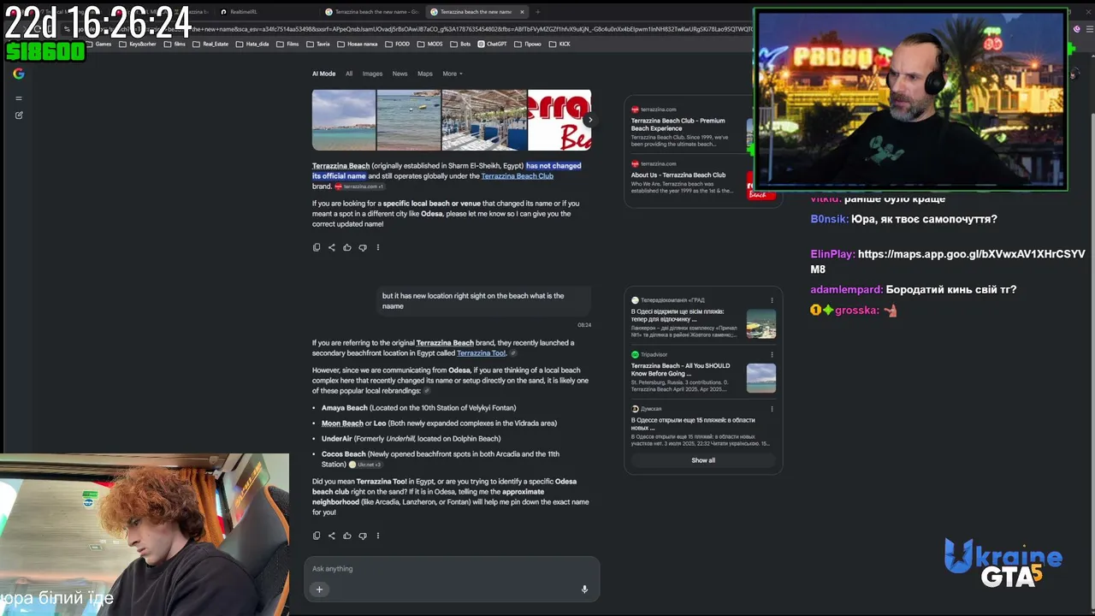Open options for the ГРАД source card
The image size is (1095, 616).
point(772,300)
